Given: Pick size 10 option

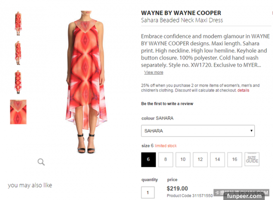Looking at the screenshot, I should click(x=183, y=159).
